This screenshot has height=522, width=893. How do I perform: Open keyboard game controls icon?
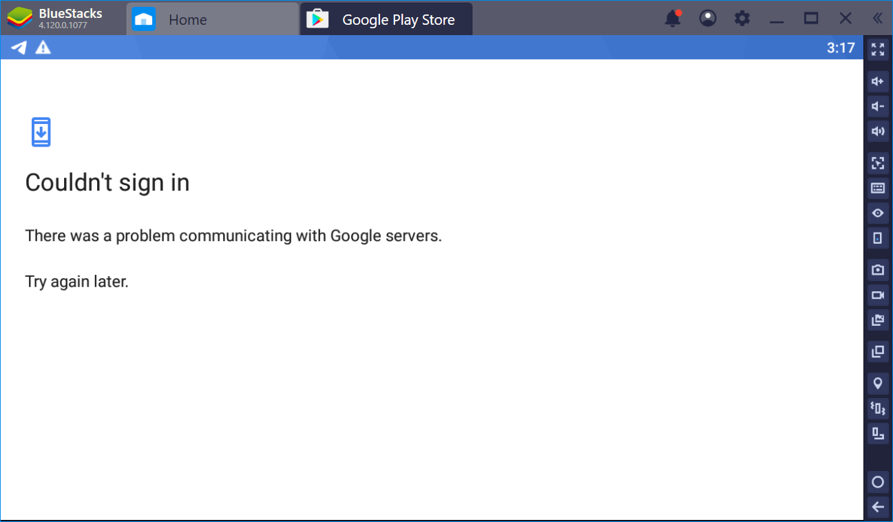(878, 188)
